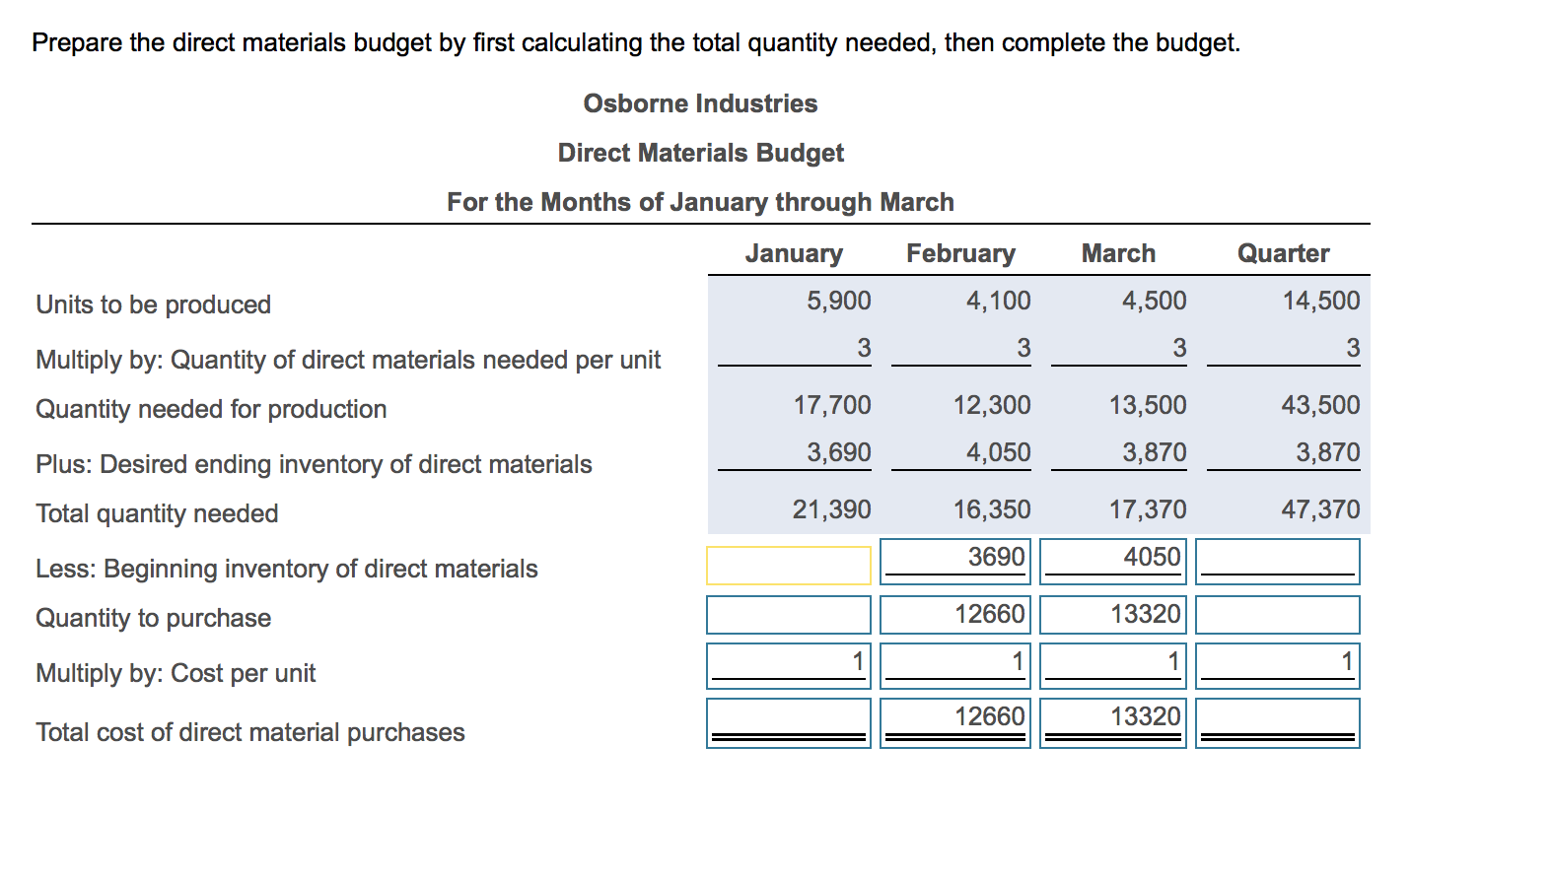This screenshot has height=879, width=1552.
Task: Click February total quantity needed 16,350
Action: tap(992, 509)
